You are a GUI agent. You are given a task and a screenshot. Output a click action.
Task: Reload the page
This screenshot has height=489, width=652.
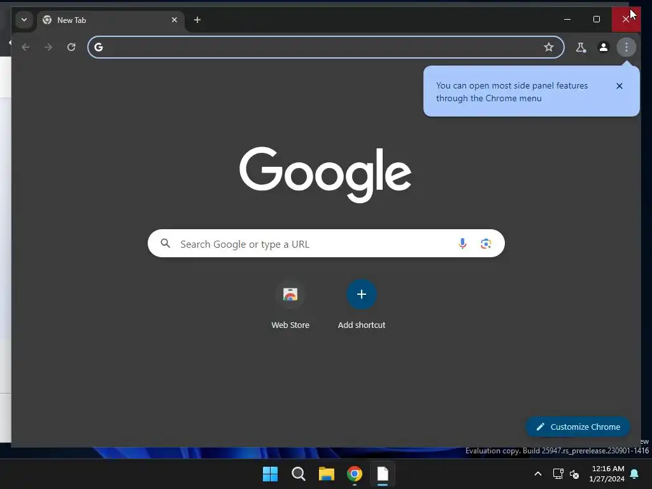(71, 47)
